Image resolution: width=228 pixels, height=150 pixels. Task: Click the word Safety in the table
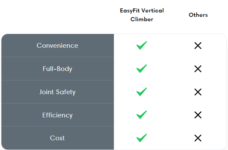[x=66, y=92]
